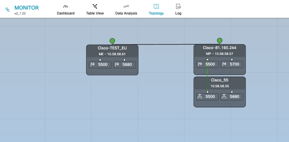289x142 pixels.
Task: Click the 5500 radio in Cisco_55
Action: pyautogui.click(x=207, y=97)
